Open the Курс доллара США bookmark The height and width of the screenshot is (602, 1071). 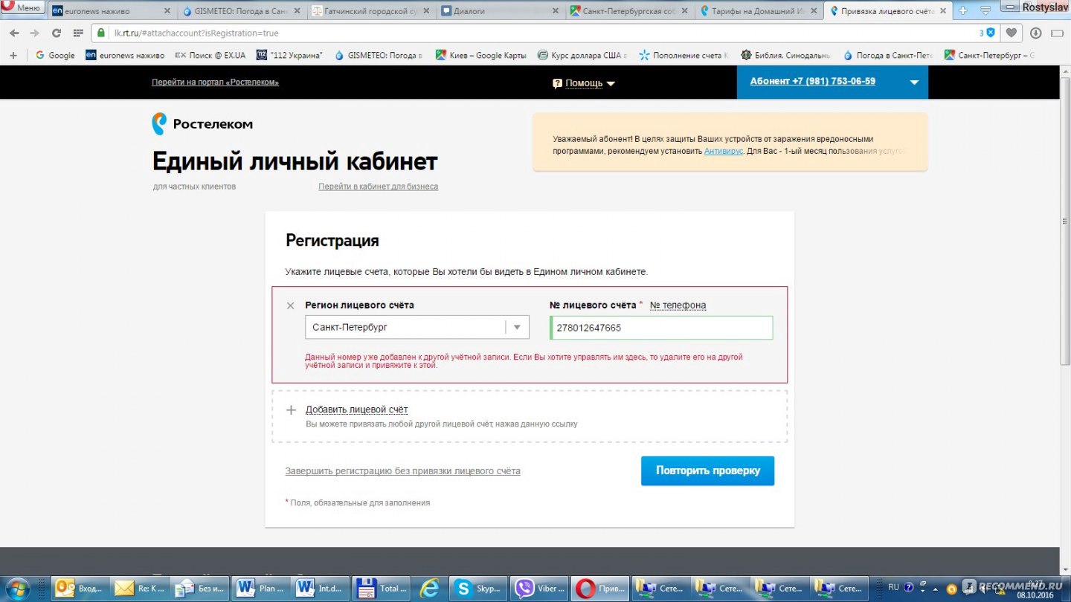pos(582,55)
